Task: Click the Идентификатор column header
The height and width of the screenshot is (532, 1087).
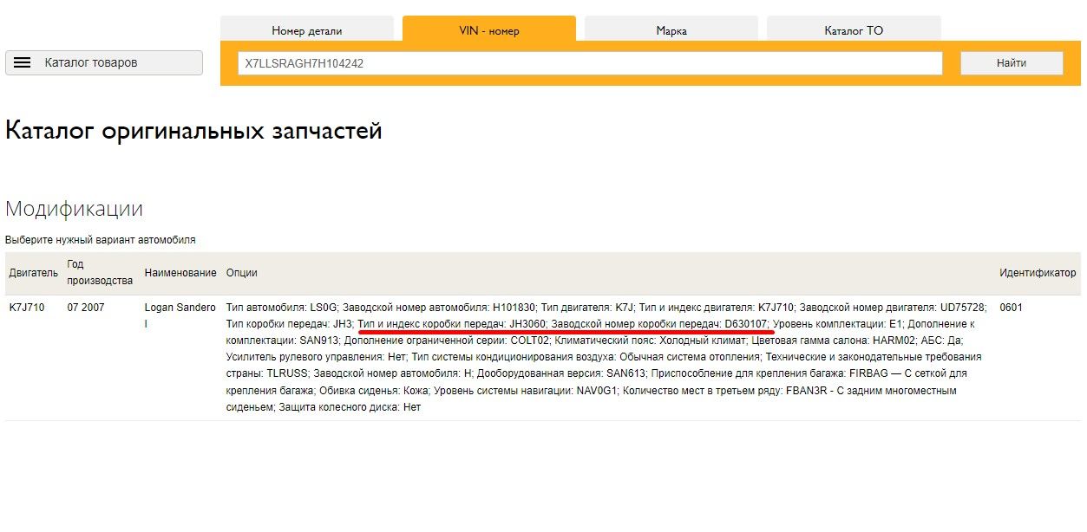Action: [1038, 273]
